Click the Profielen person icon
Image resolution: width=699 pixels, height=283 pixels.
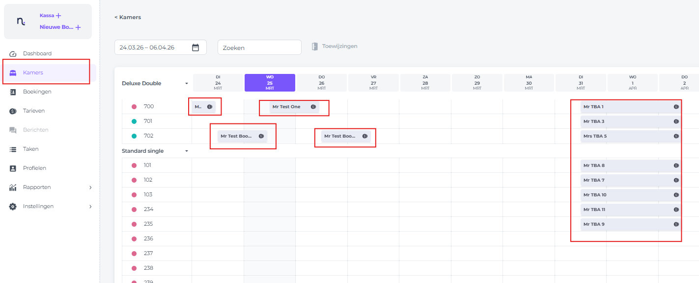tap(13, 168)
